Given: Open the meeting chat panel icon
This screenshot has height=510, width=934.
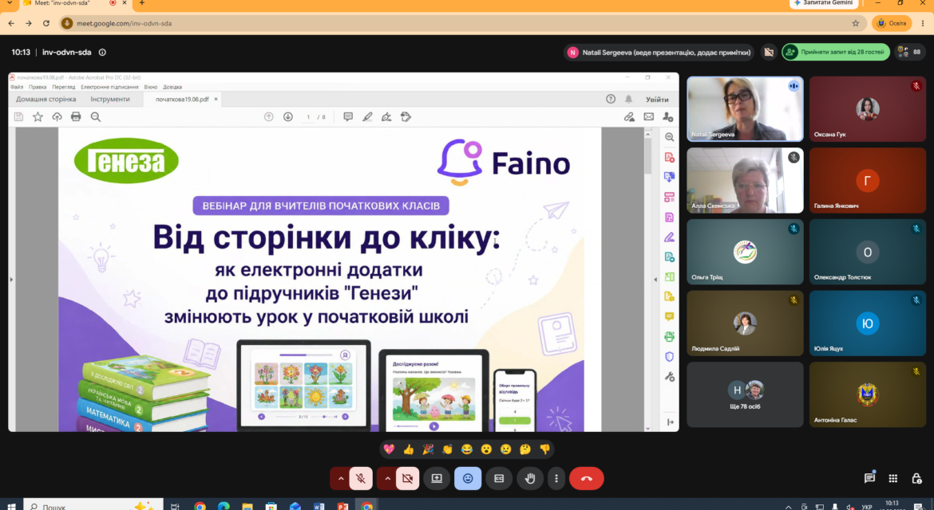Looking at the screenshot, I should [x=869, y=478].
